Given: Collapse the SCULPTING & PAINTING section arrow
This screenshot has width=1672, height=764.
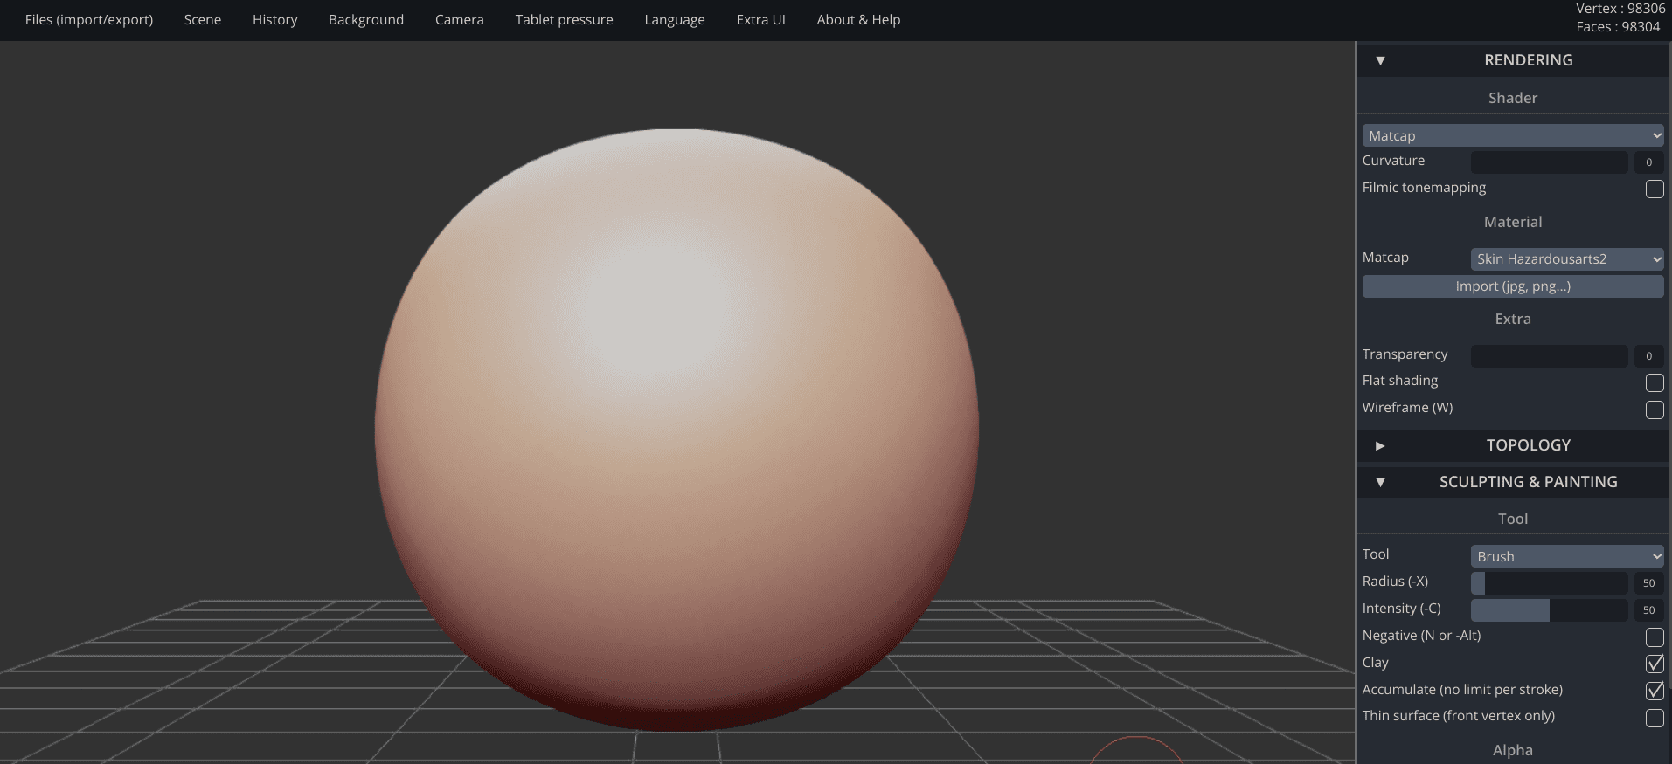Looking at the screenshot, I should [1380, 482].
